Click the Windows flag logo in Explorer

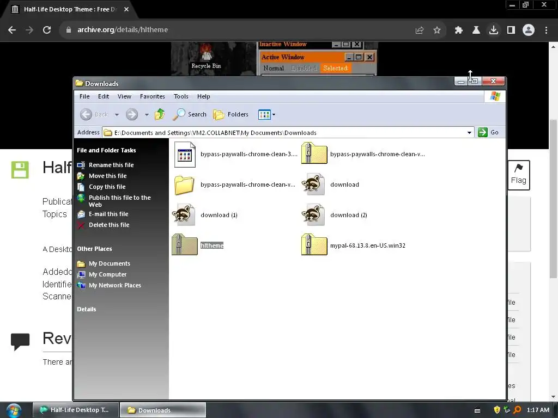tap(495, 96)
